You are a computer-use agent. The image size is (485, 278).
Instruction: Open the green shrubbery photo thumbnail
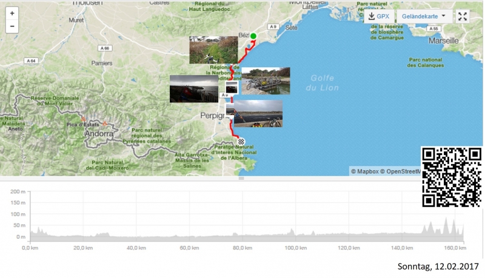pos(213,50)
